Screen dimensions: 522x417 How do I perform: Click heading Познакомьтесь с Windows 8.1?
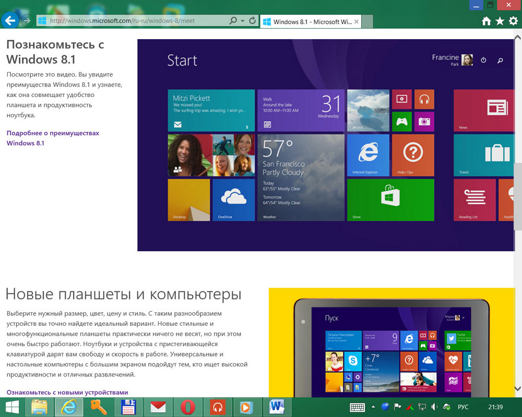point(55,52)
